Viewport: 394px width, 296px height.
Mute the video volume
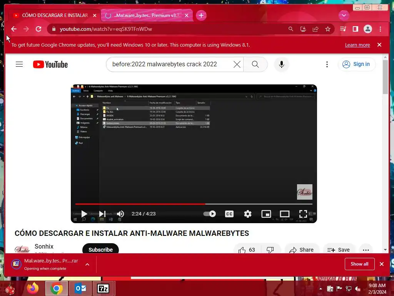click(x=120, y=214)
